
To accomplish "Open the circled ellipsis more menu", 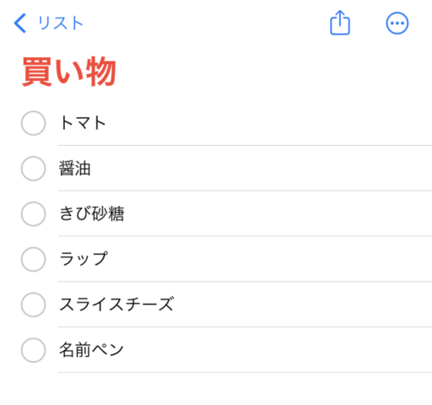I will click(397, 23).
